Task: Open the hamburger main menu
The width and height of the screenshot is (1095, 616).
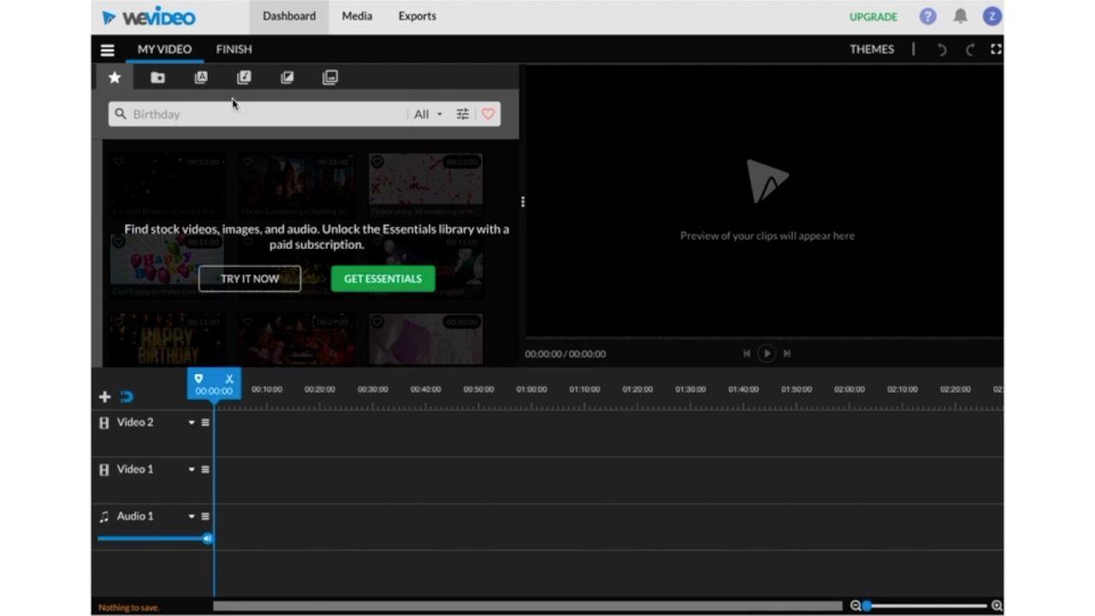Action: click(108, 50)
